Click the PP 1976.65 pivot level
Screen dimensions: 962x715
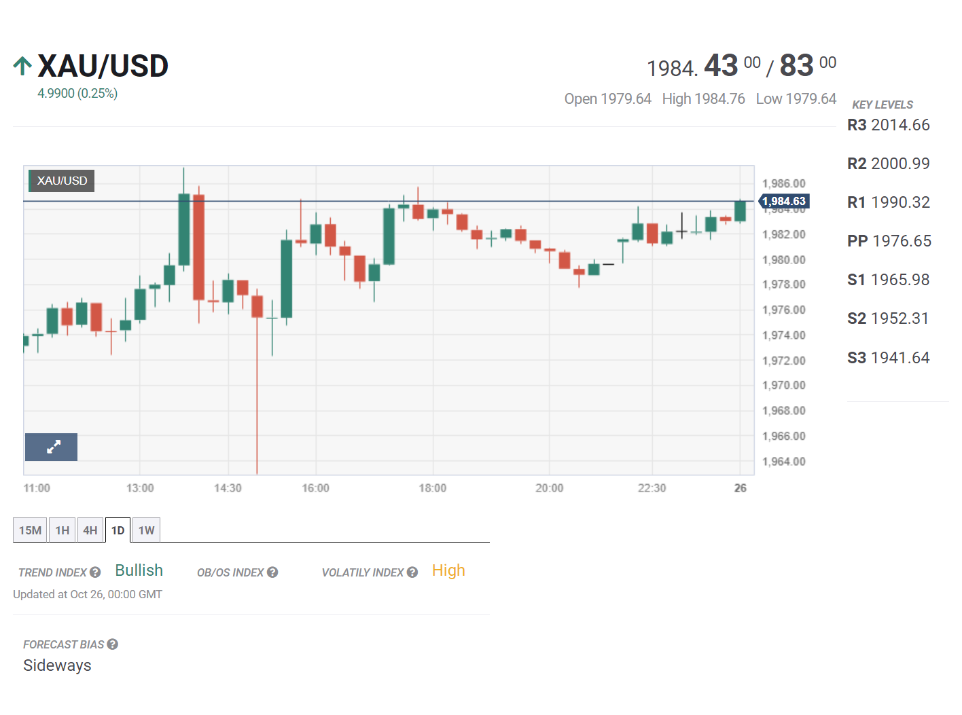(x=889, y=241)
